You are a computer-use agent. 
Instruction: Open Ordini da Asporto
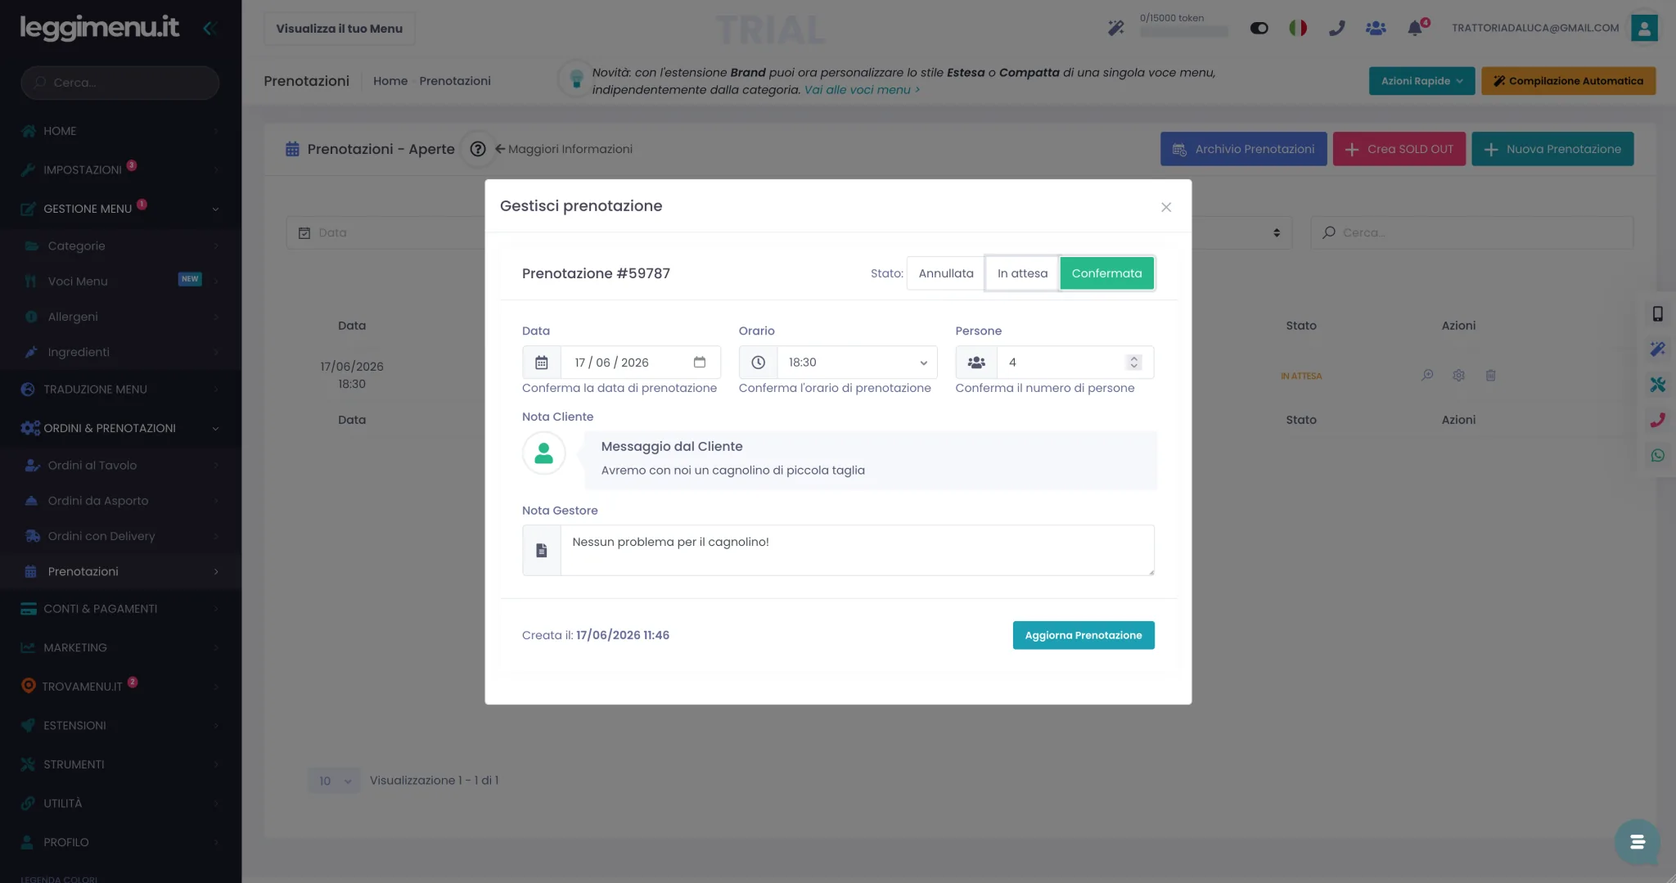click(120, 501)
